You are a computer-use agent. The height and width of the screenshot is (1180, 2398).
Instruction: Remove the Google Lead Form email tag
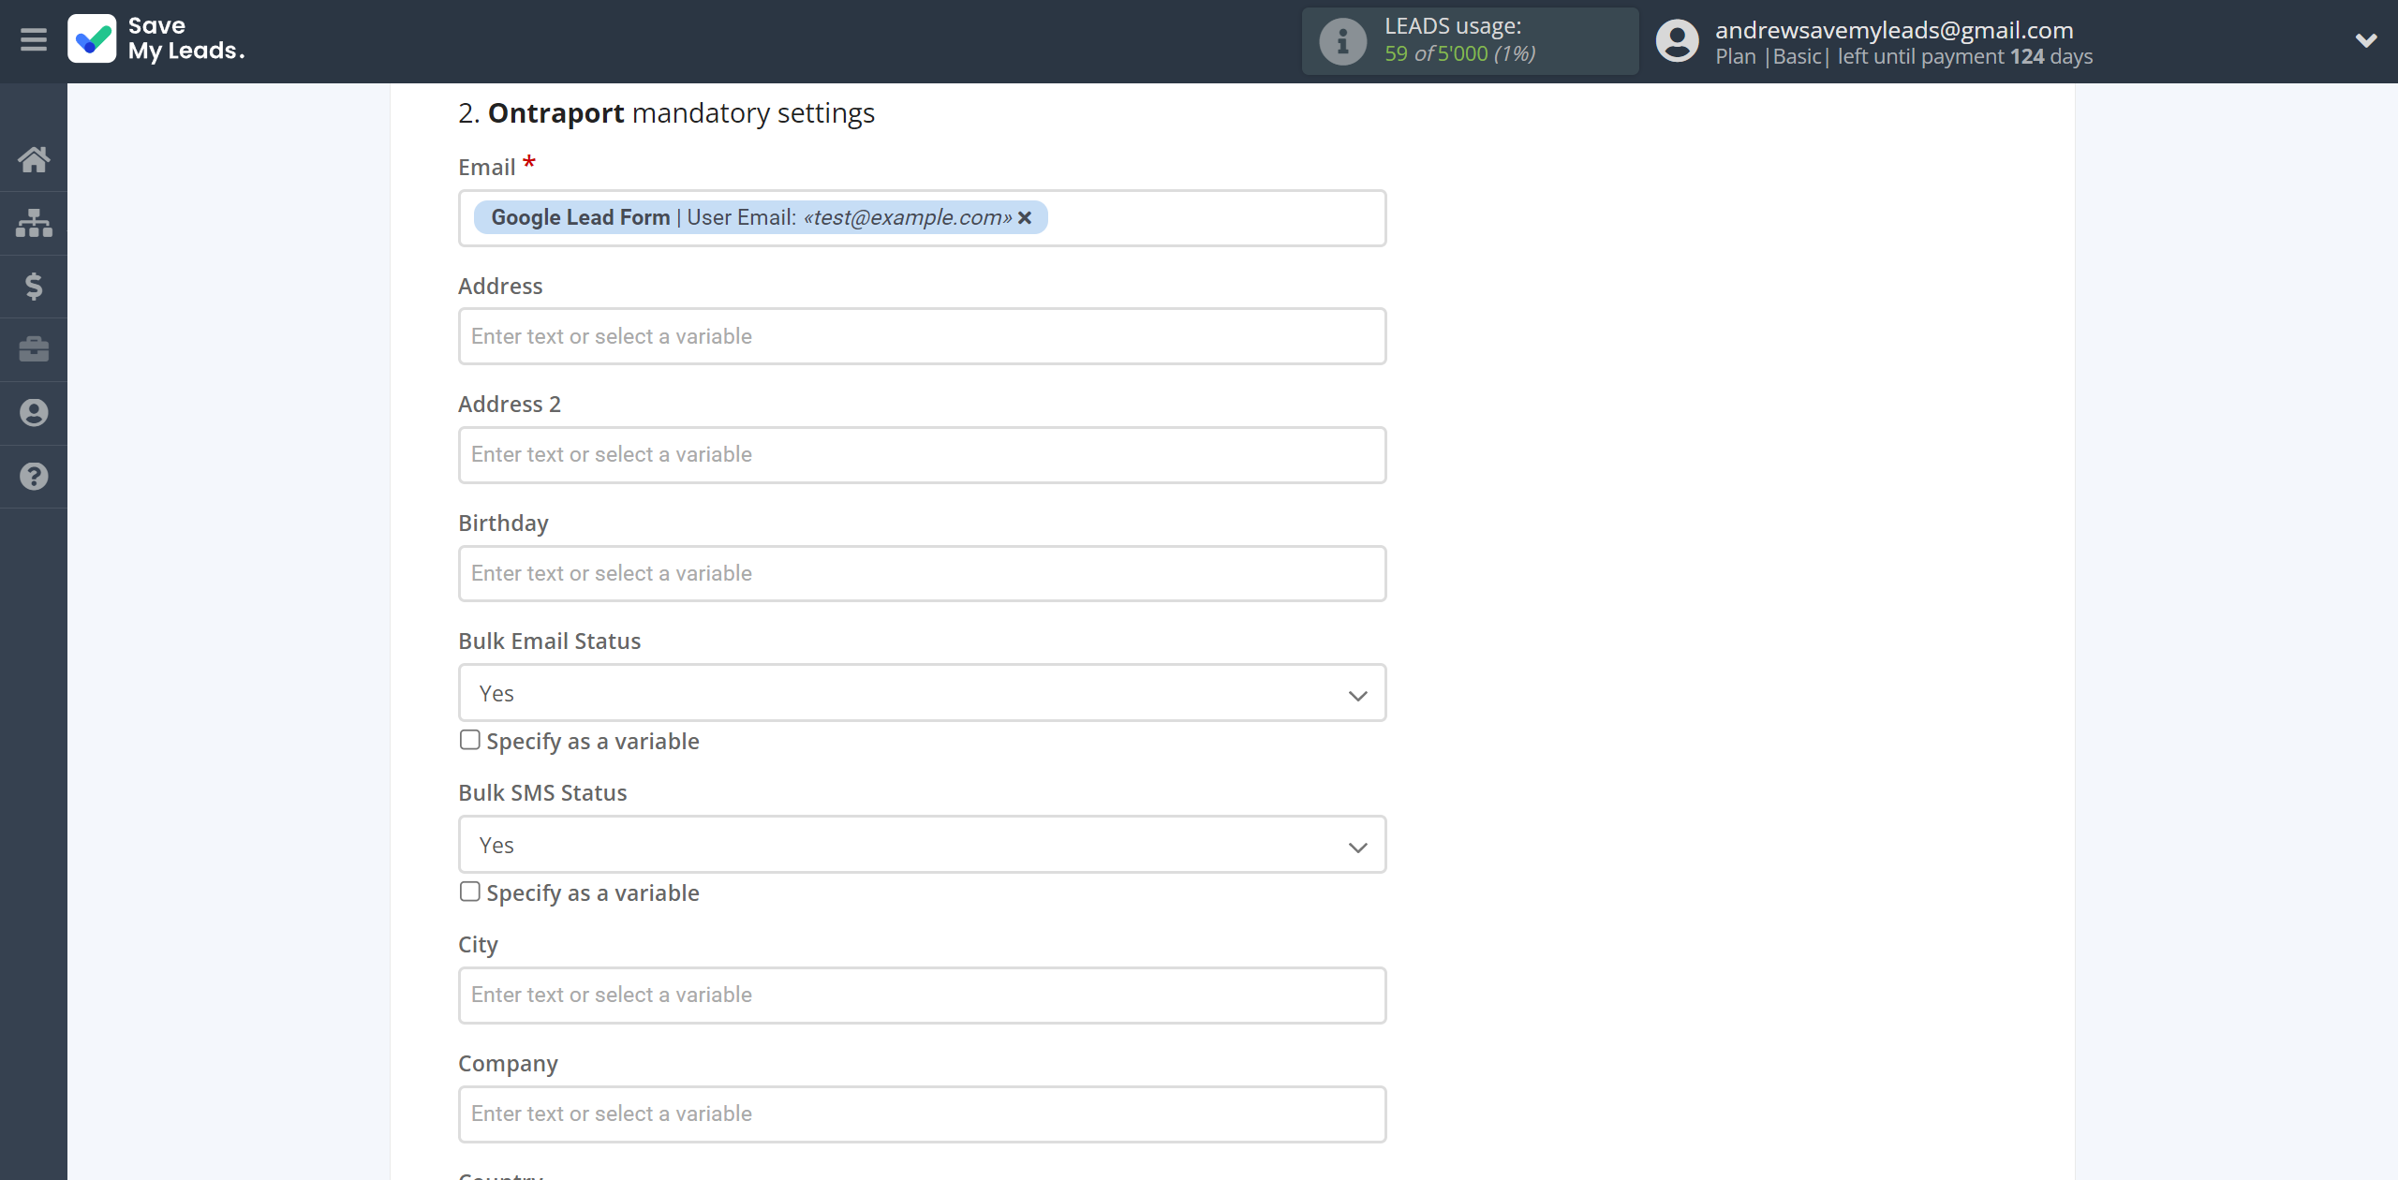(x=1027, y=217)
